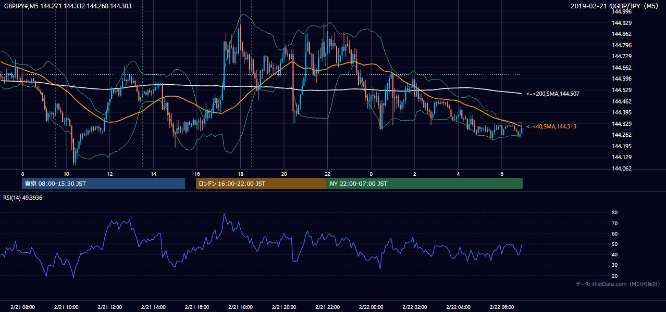This screenshot has width=666, height=312.
Task: Click the 2/21 20:00 date label
Action: (284, 307)
